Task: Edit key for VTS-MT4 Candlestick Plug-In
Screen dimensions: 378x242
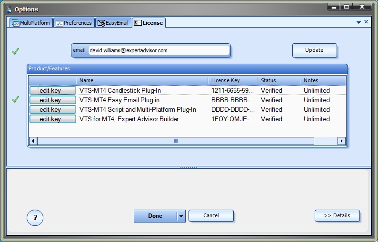Action: [x=53, y=90]
